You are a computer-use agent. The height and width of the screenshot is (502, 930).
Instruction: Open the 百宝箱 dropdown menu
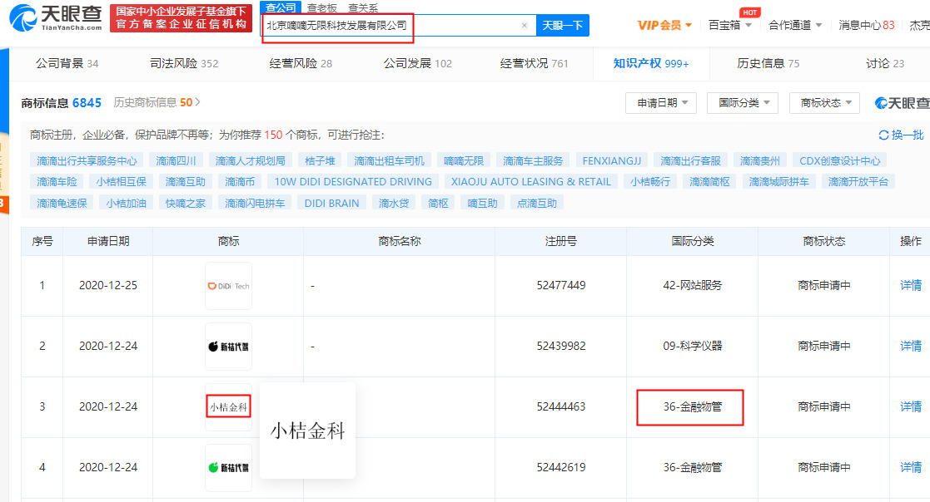pos(730,26)
